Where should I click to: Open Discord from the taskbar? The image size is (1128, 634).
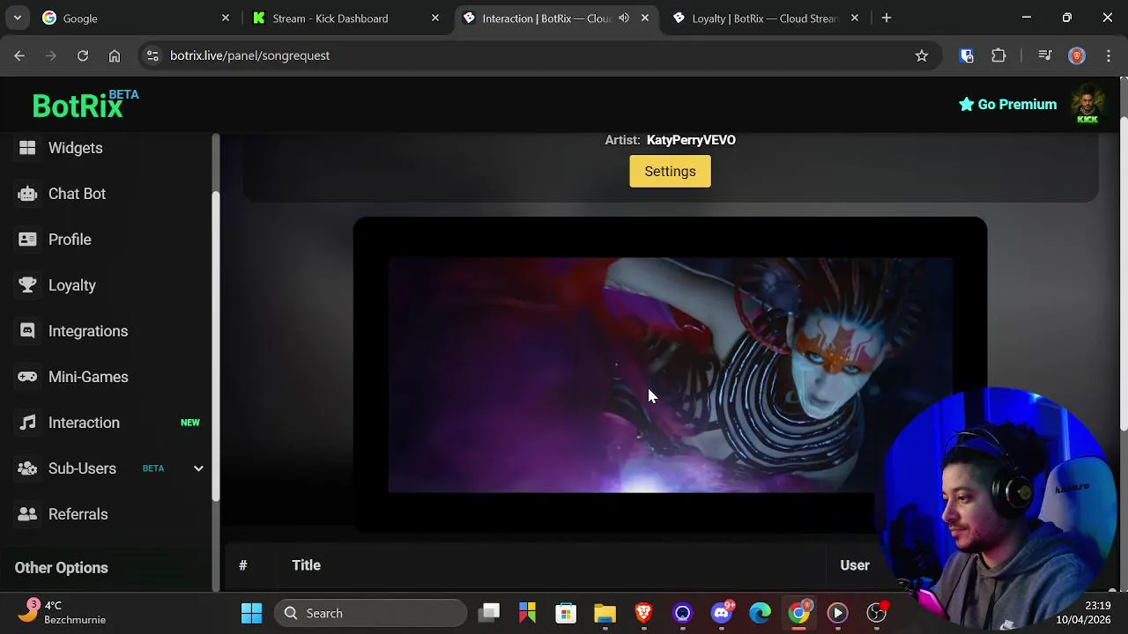click(x=722, y=613)
